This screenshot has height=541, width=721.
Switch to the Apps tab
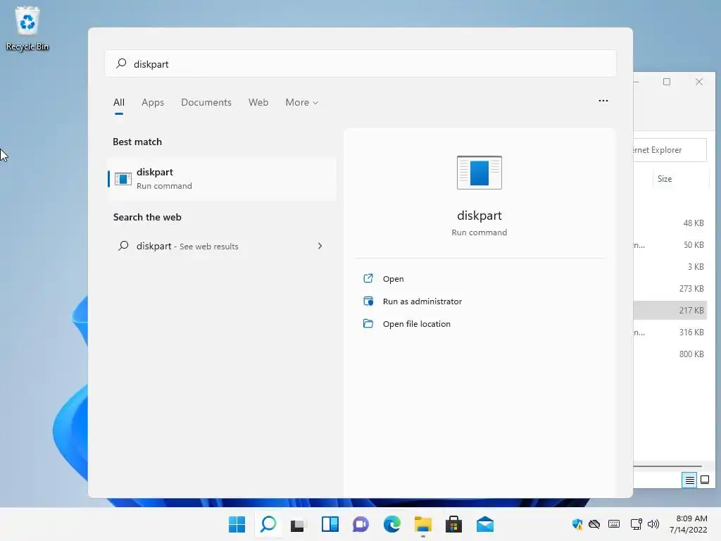[x=153, y=102]
